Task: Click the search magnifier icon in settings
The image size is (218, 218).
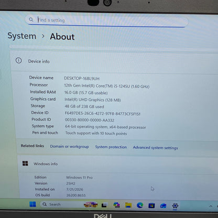Action: pyautogui.click(x=31, y=19)
